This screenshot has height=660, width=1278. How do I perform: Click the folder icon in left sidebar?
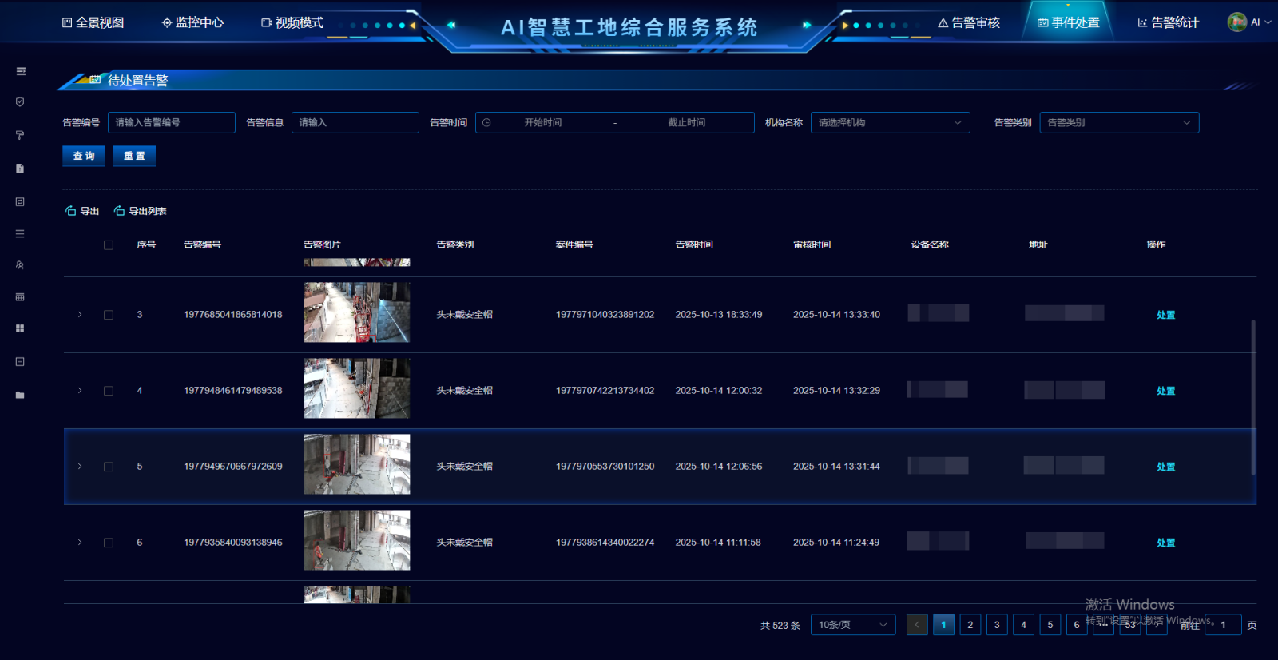20,395
